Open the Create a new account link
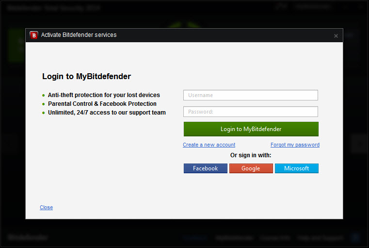This screenshot has width=369, height=248. (209, 145)
